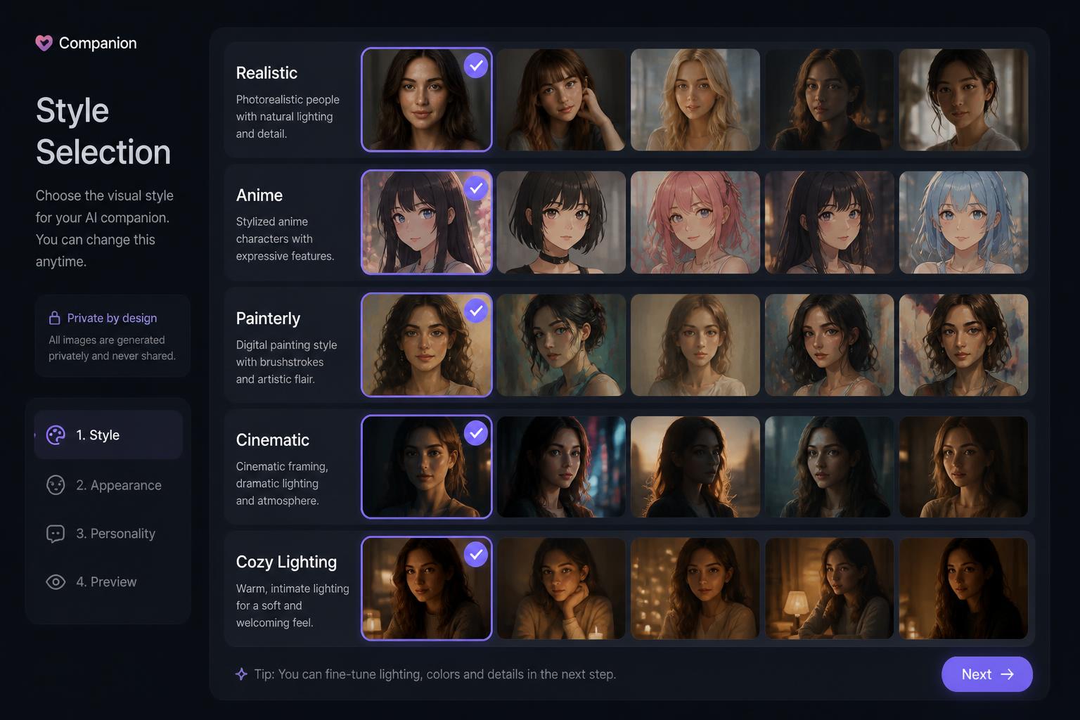Click the 'Warm, intimate lighting' description

coord(292,605)
